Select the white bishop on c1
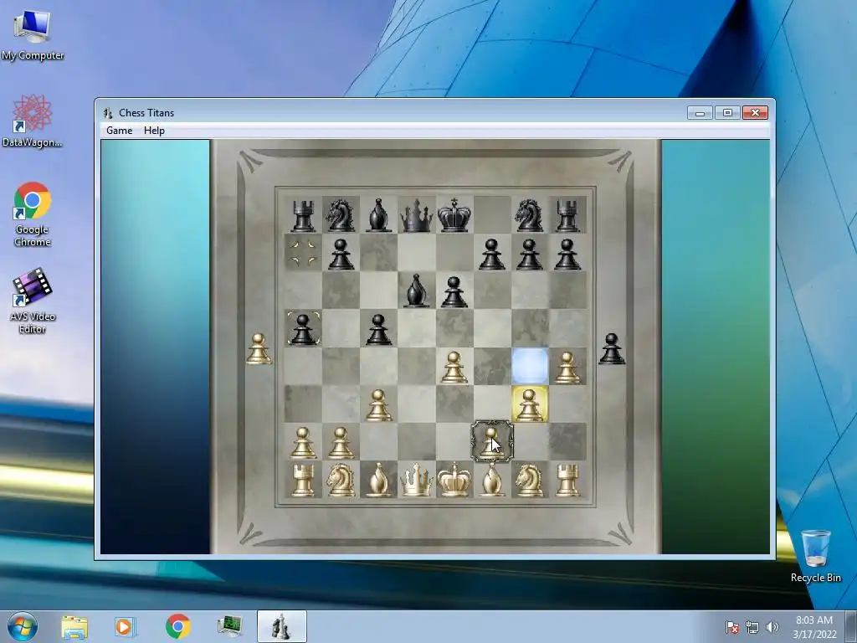857x643 pixels. 378,480
